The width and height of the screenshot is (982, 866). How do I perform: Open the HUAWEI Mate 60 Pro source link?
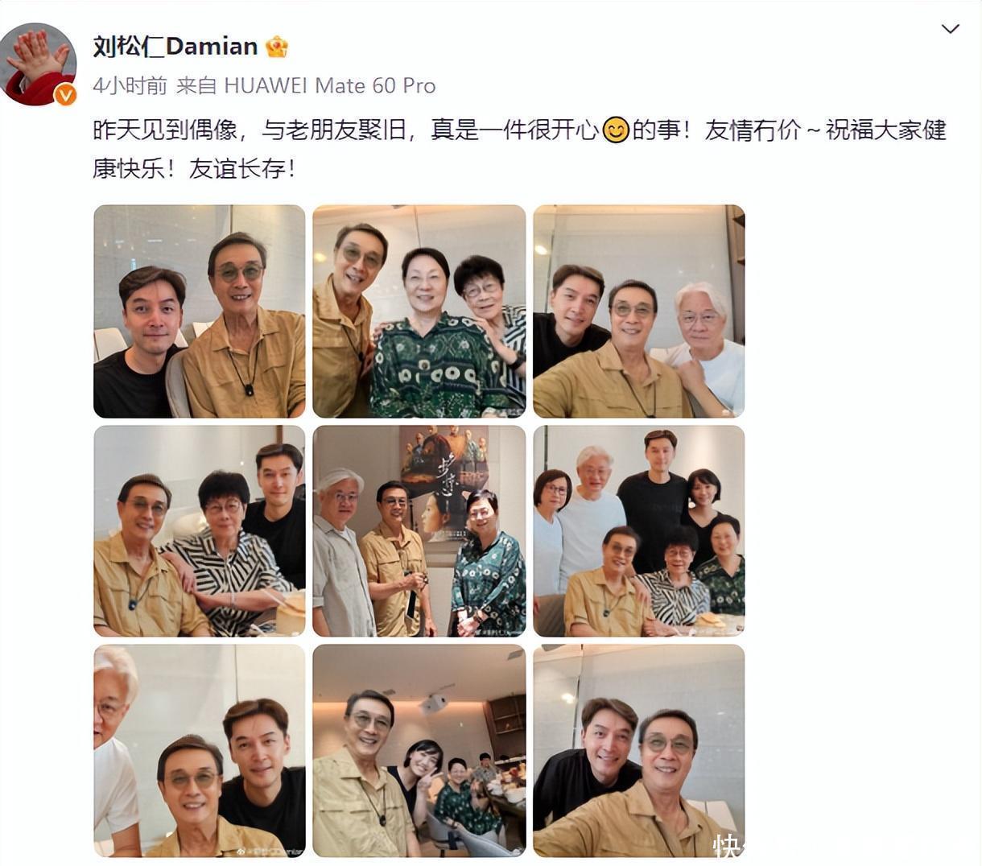click(x=329, y=85)
